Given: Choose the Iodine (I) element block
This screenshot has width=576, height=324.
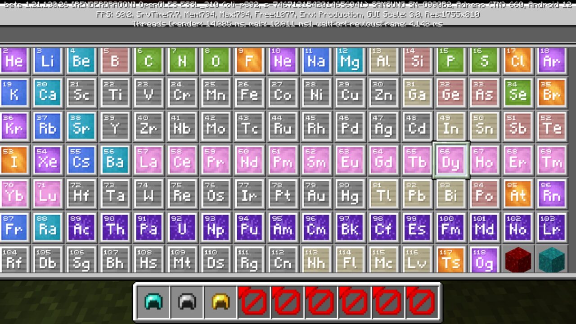Looking at the screenshot, I should pos(14,161).
